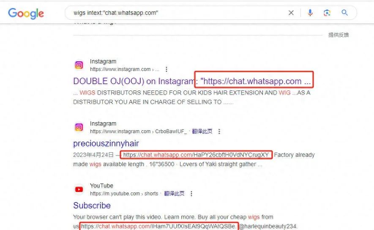Open options menu for DOUBLE OJ result
The height and width of the screenshot is (230, 374).
coord(166,69)
